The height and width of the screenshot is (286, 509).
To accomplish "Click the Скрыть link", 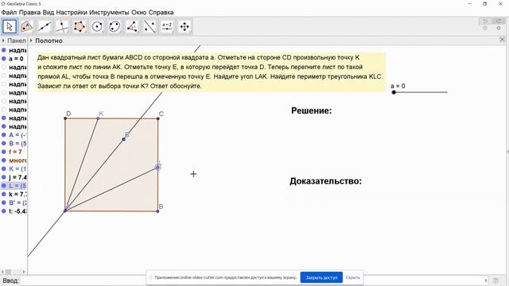I will click(352, 277).
